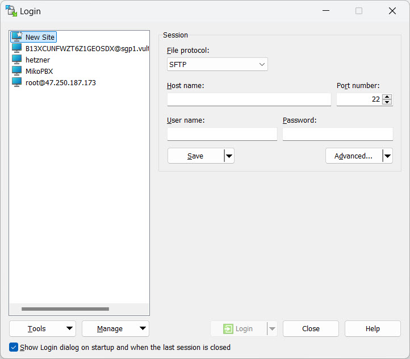Click the WinSCP icon in title bar
The image size is (410, 359).
tap(11, 11)
